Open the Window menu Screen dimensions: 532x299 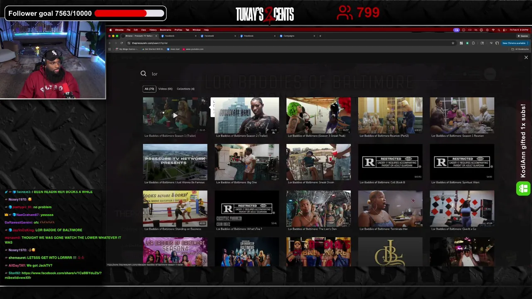(x=197, y=30)
